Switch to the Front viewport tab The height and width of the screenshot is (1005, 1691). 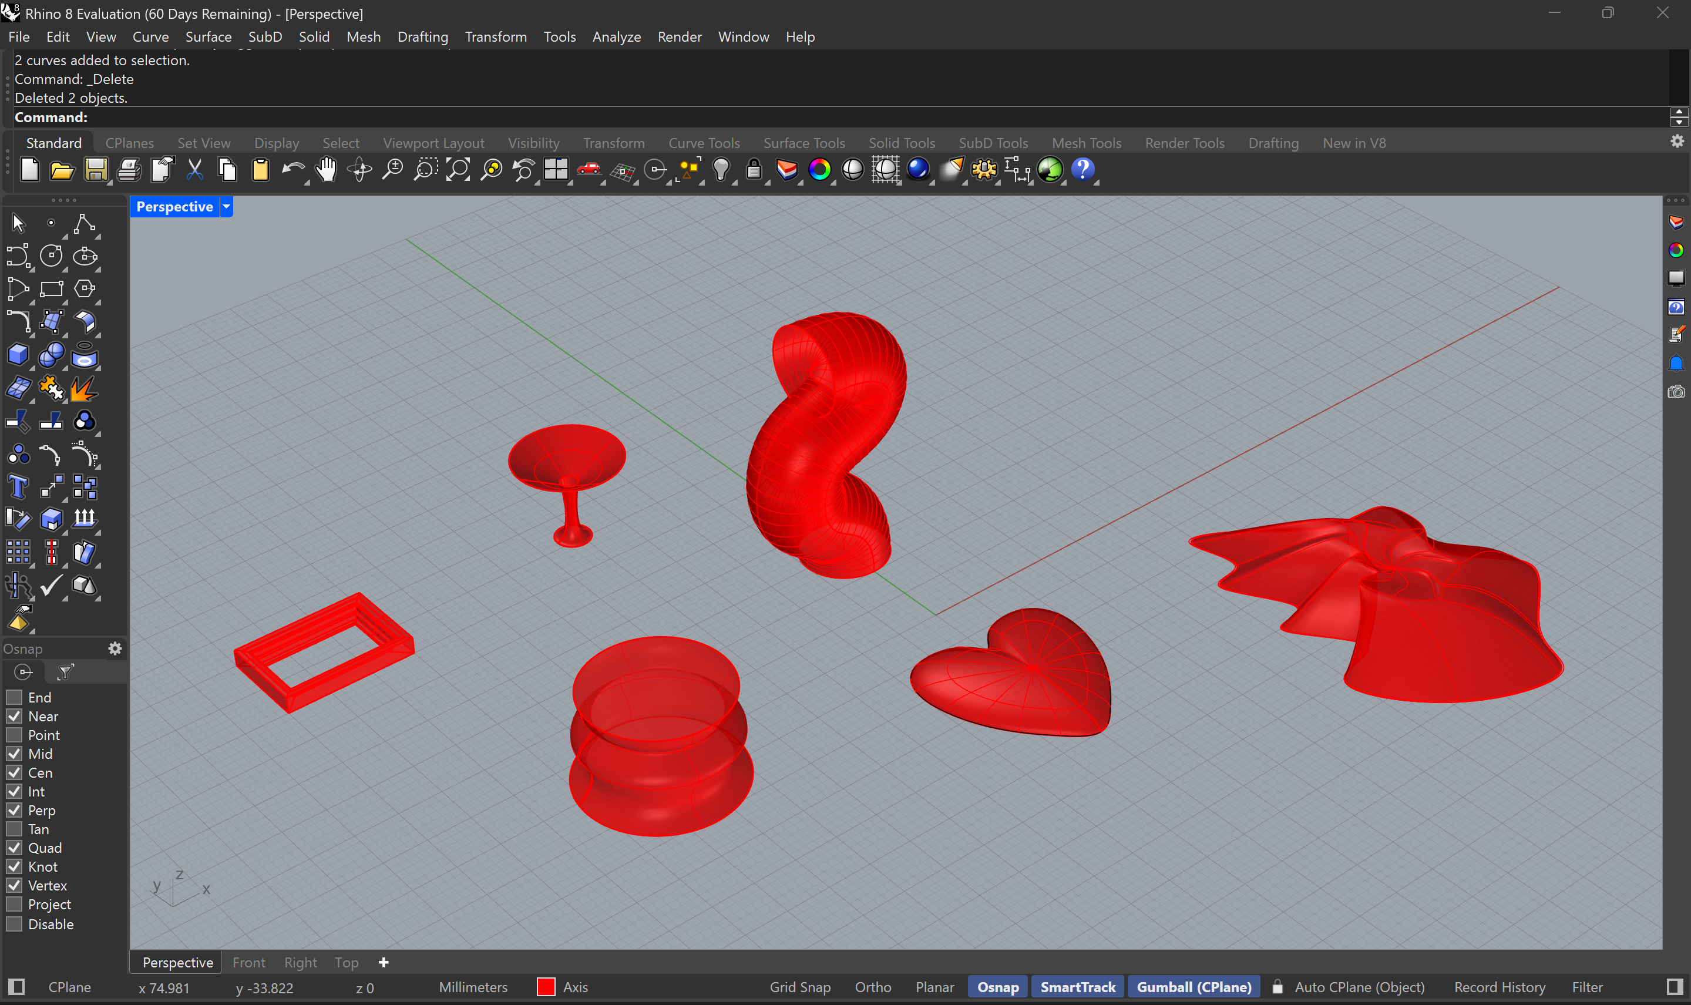point(248,962)
